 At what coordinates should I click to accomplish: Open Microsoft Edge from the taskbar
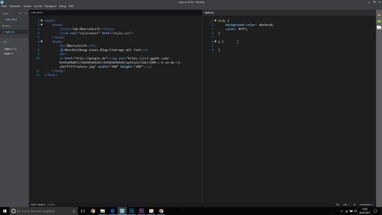click(112, 211)
